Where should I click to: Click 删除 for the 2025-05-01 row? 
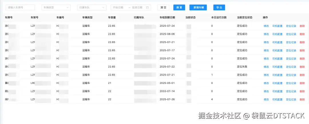click(302, 83)
